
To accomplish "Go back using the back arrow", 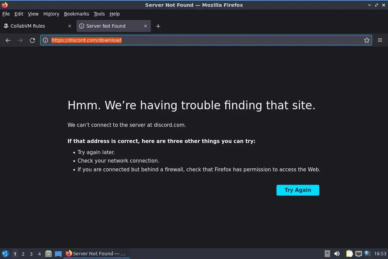I will pyautogui.click(x=8, y=40).
